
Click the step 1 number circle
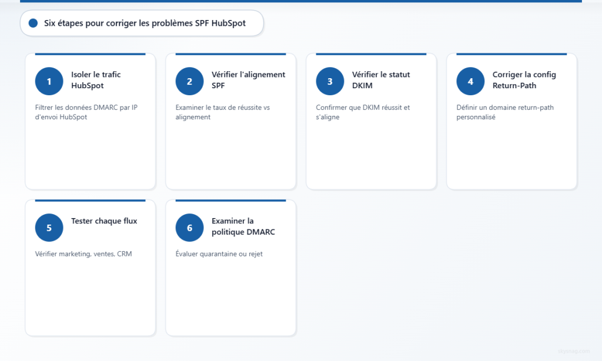49,81
